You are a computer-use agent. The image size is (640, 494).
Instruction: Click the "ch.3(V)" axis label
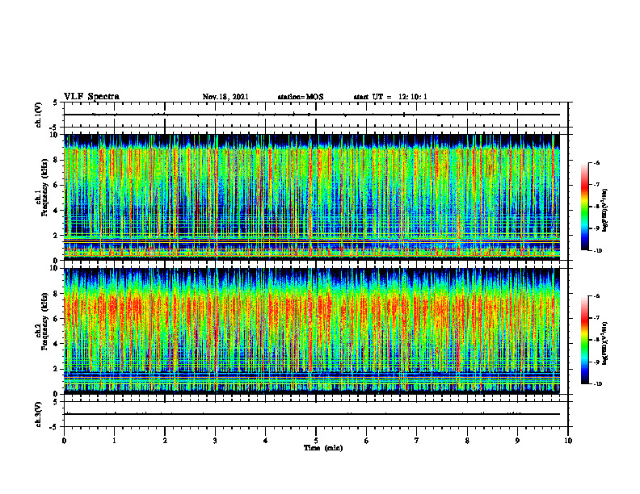pos(39,414)
